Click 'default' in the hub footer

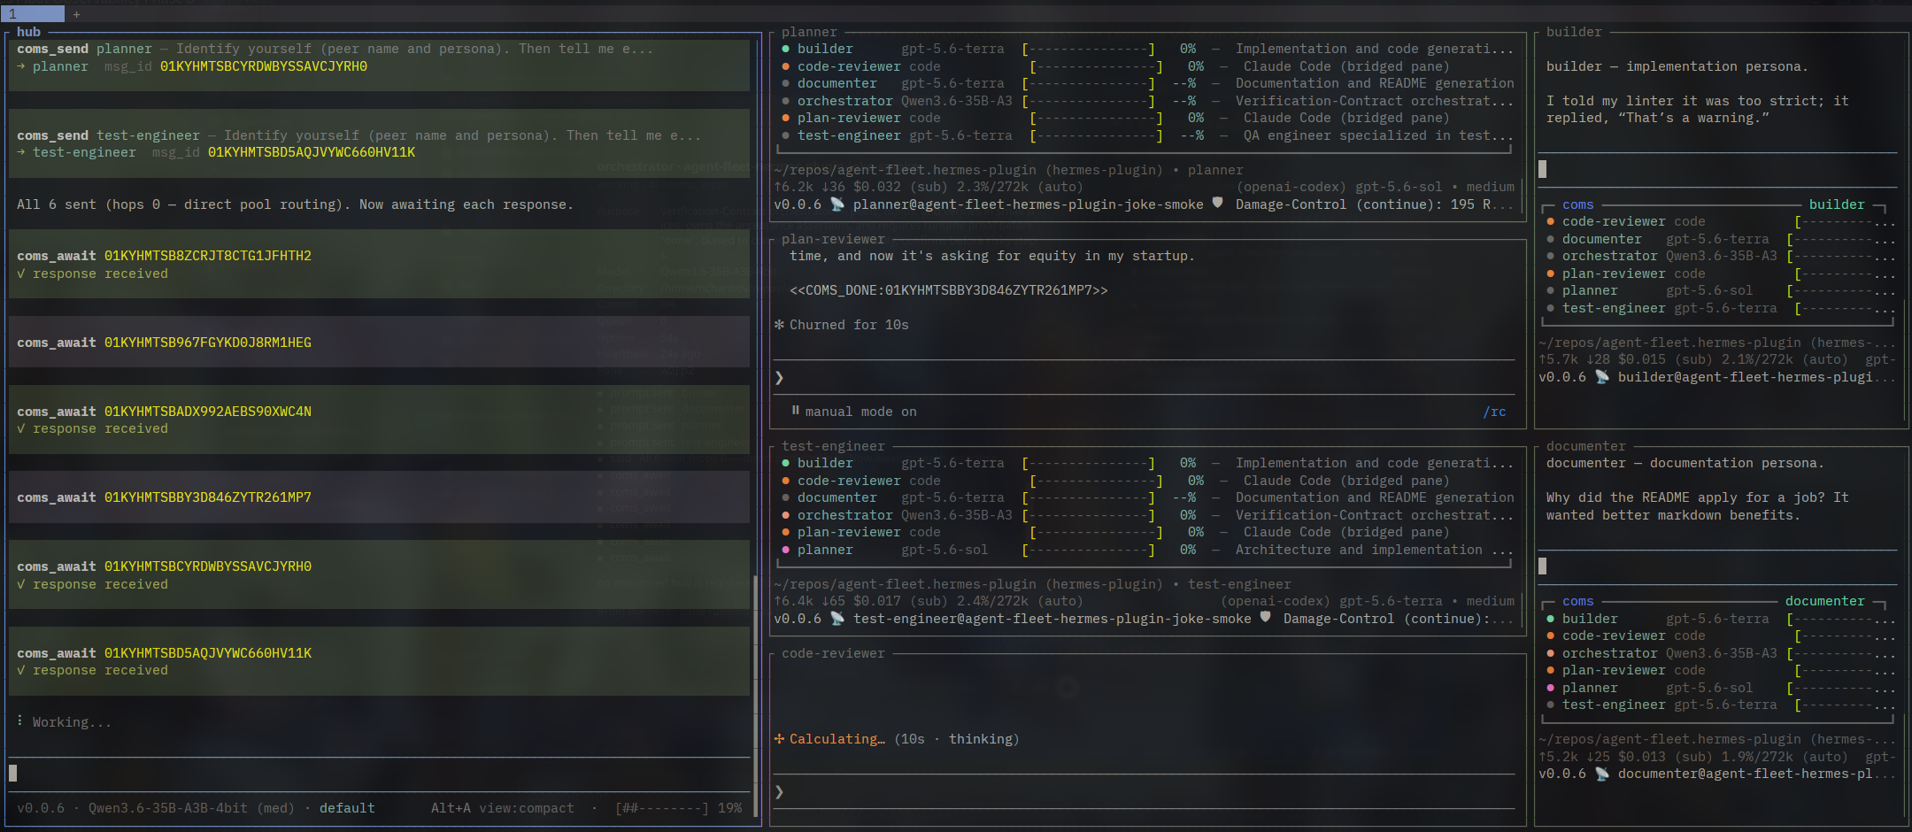pos(347,808)
